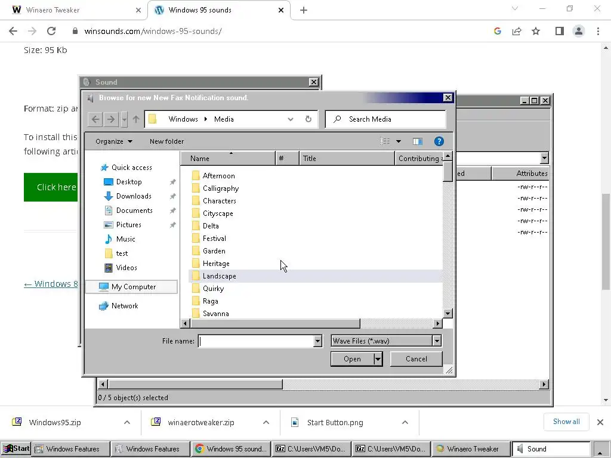Click file list horizontal scroll right arrow
This screenshot has height=458, width=611.
[437, 323]
